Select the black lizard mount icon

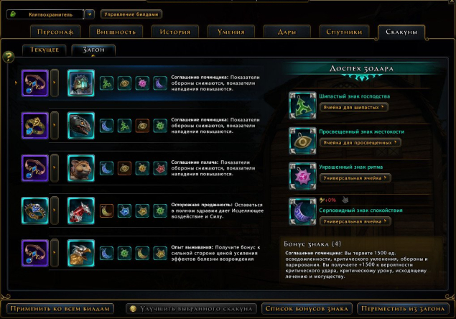point(81,126)
